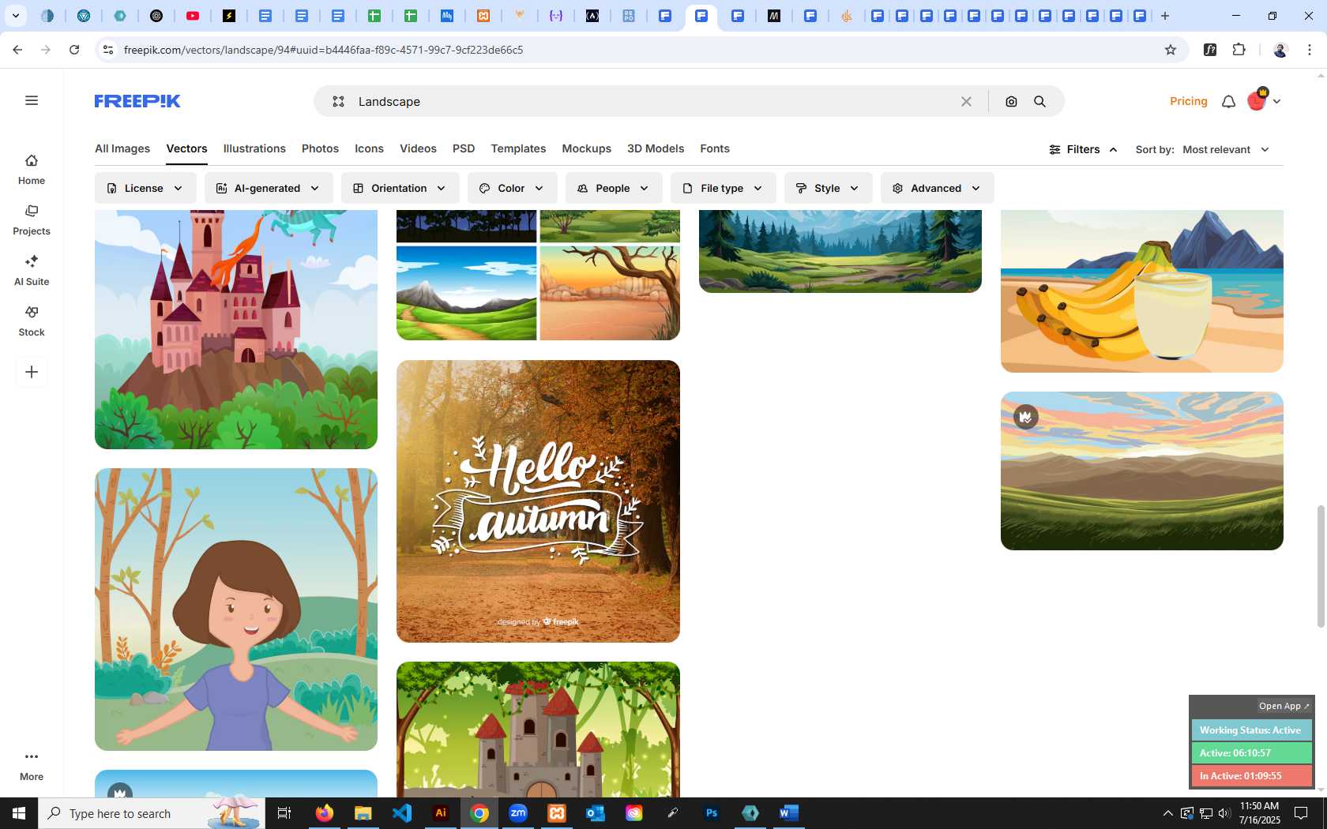The width and height of the screenshot is (1327, 829).
Task: Expand the Color filter
Action: coord(512,188)
